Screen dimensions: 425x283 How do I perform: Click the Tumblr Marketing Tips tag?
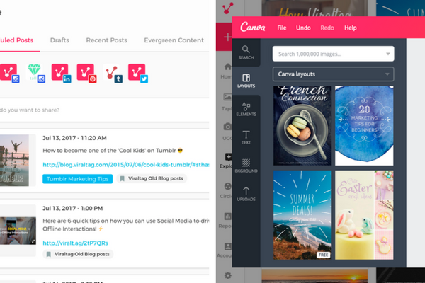click(x=77, y=179)
